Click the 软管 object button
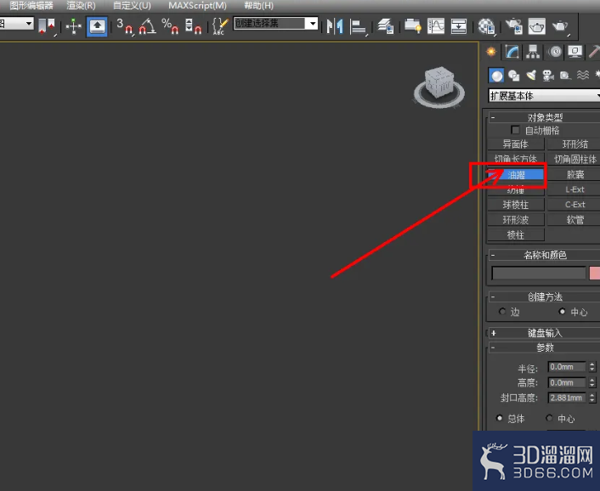Viewport: 600px width, 491px height. click(x=574, y=220)
